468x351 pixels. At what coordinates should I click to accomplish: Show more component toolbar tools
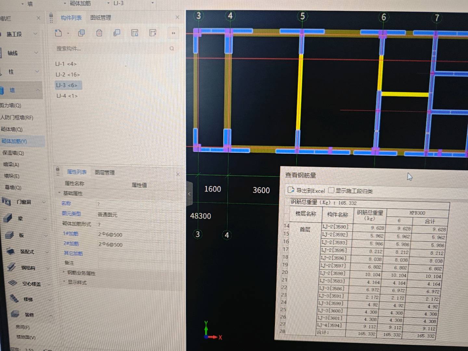(x=173, y=33)
